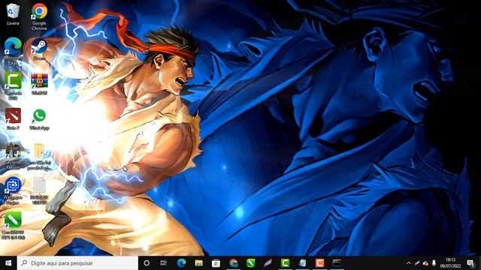Select the desktop shortcut left of the folder
The width and height of the screenshot is (481, 270).
pos(13,156)
